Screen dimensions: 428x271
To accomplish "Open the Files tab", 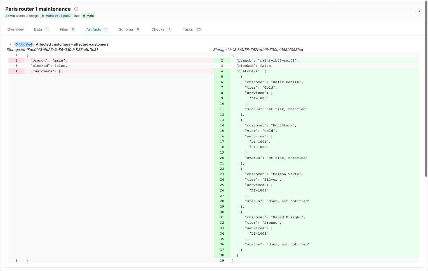I will [x=68, y=29].
